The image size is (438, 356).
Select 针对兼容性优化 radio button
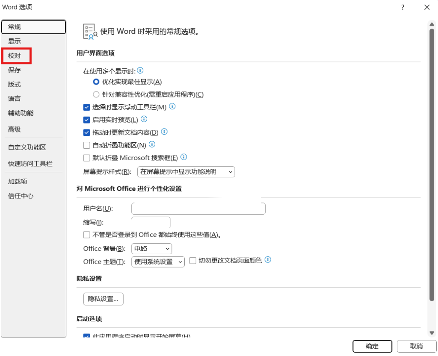click(x=96, y=94)
